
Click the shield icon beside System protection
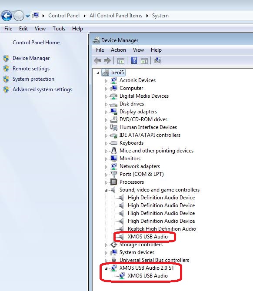point(6,79)
